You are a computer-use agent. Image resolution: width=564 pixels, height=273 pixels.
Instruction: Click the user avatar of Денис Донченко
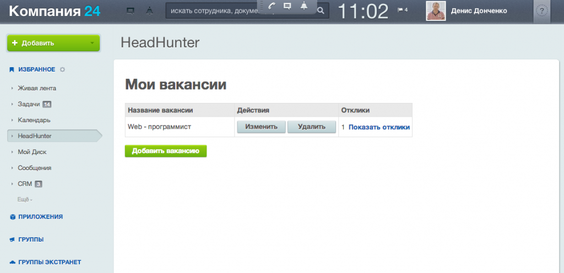[436, 10]
